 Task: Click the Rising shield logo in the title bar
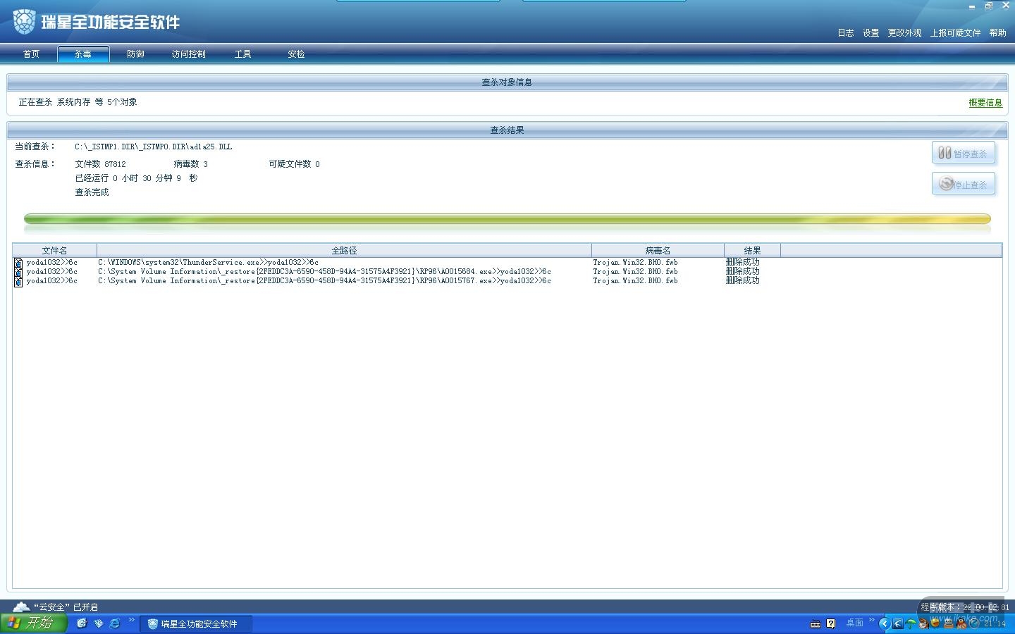point(24,22)
